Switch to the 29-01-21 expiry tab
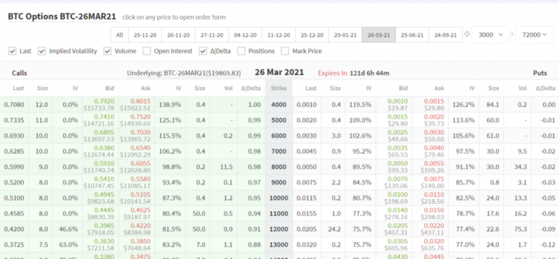The height and width of the screenshot is (259, 559). click(x=345, y=35)
